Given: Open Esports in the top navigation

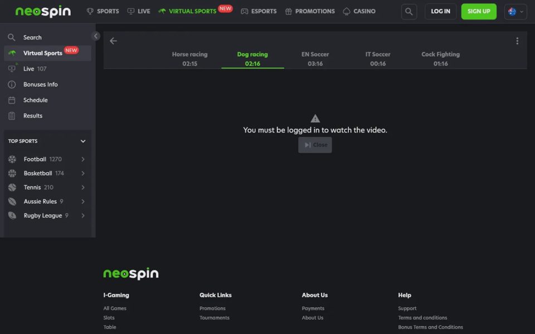Looking at the screenshot, I should click(x=259, y=11).
